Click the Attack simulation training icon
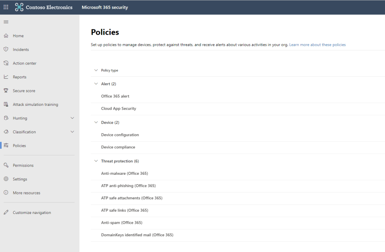This screenshot has height=252, width=385. [x=6, y=104]
